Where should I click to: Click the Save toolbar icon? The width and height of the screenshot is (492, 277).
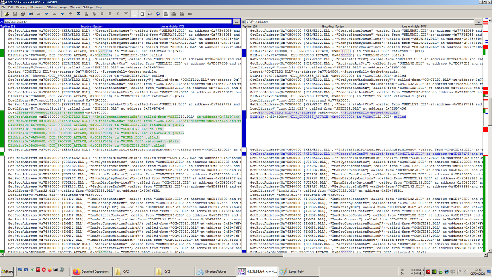(15, 14)
